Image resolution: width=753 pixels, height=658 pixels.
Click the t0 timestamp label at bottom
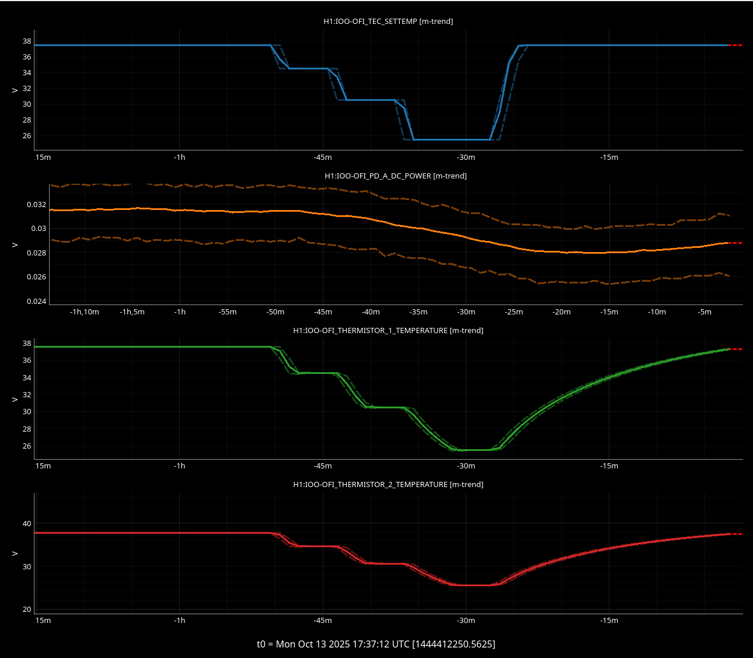[x=376, y=644]
